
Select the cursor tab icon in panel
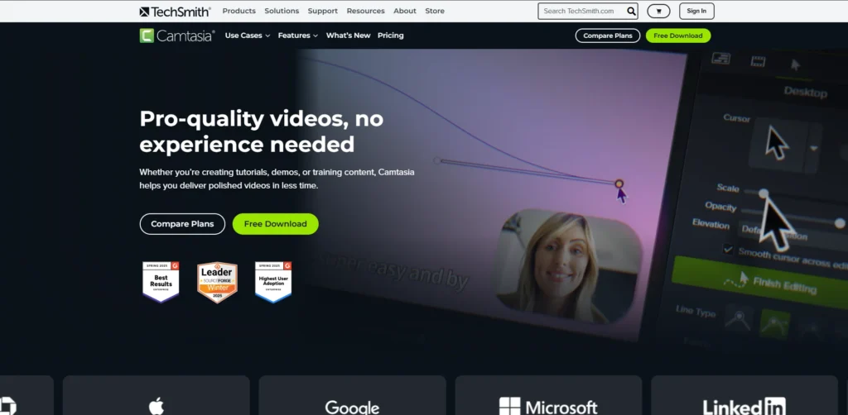(795, 64)
